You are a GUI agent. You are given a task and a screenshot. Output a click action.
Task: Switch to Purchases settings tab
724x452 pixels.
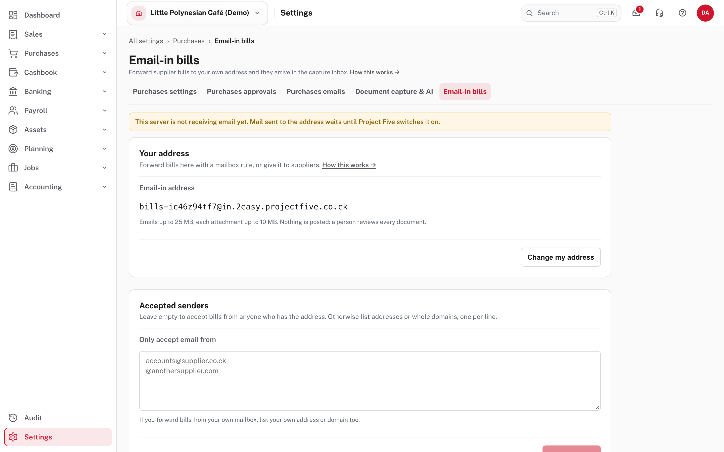165,91
